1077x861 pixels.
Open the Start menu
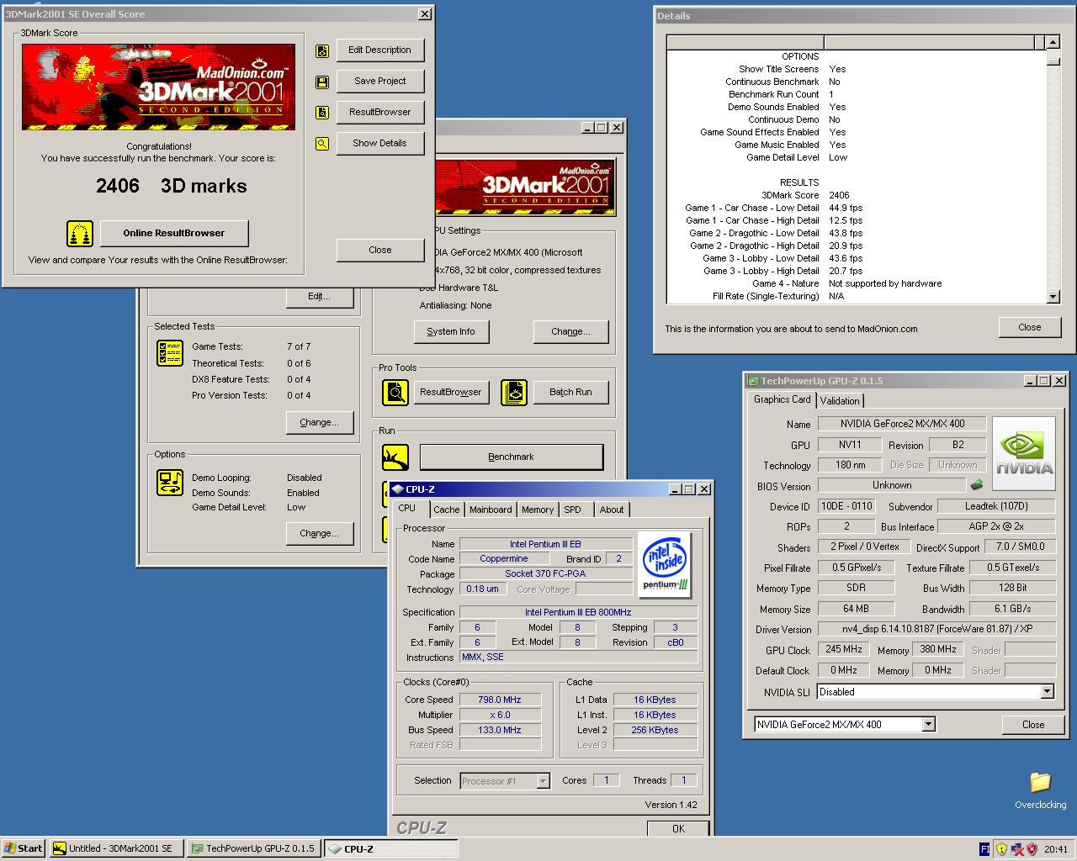click(23, 848)
